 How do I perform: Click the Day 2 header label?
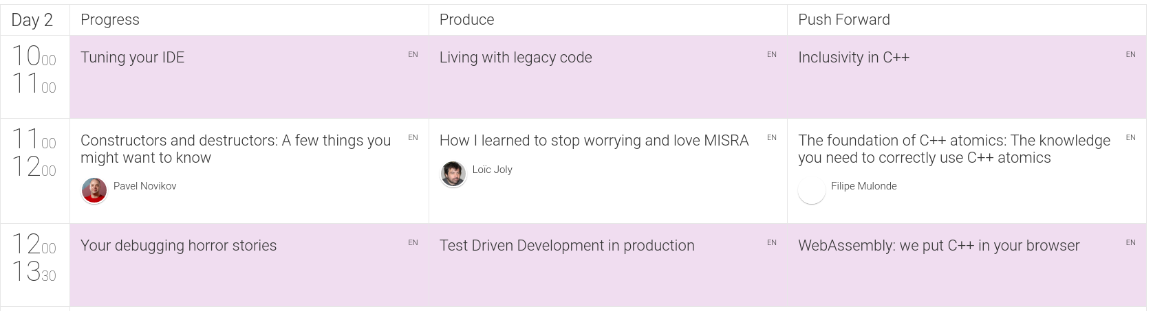[32, 21]
